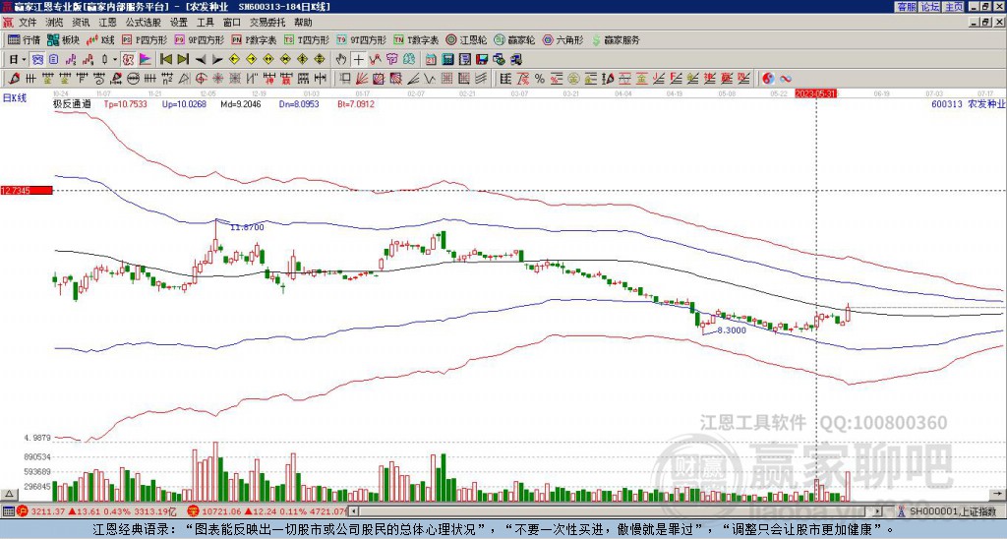Open the calendar icon in toolbar

click(431, 60)
